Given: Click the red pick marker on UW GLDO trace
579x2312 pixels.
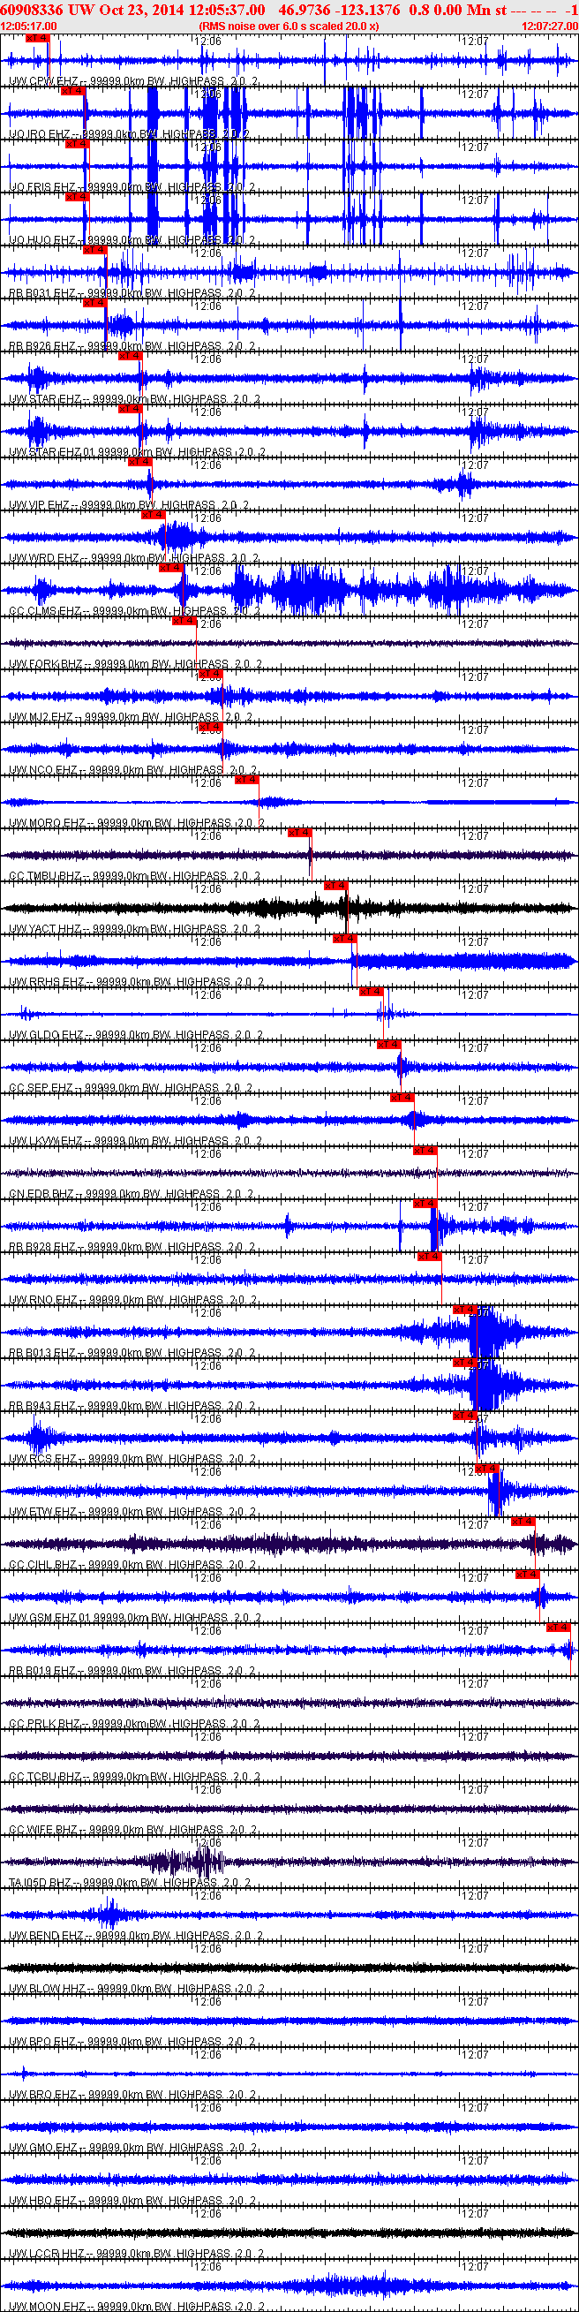Looking at the screenshot, I should (371, 991).
